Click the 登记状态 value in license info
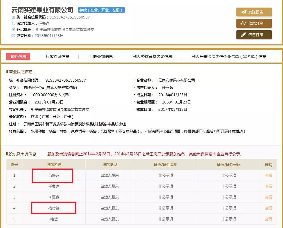This screenshot has width=283, height=228. point(52,117)
